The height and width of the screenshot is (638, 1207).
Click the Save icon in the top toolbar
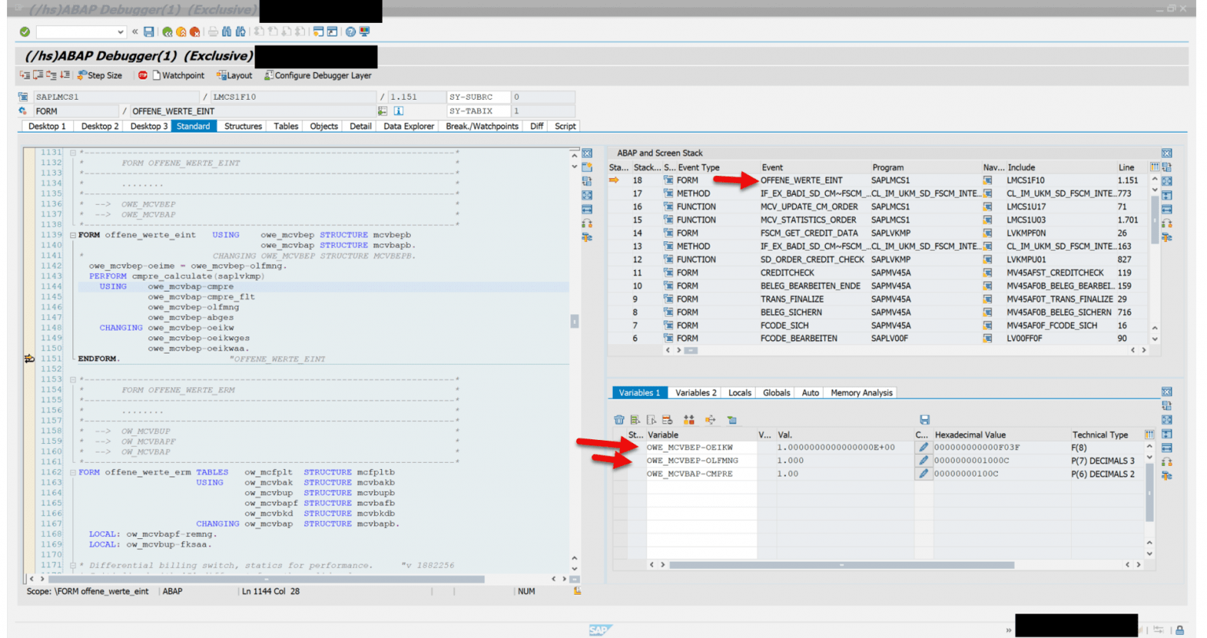(149, 32)
